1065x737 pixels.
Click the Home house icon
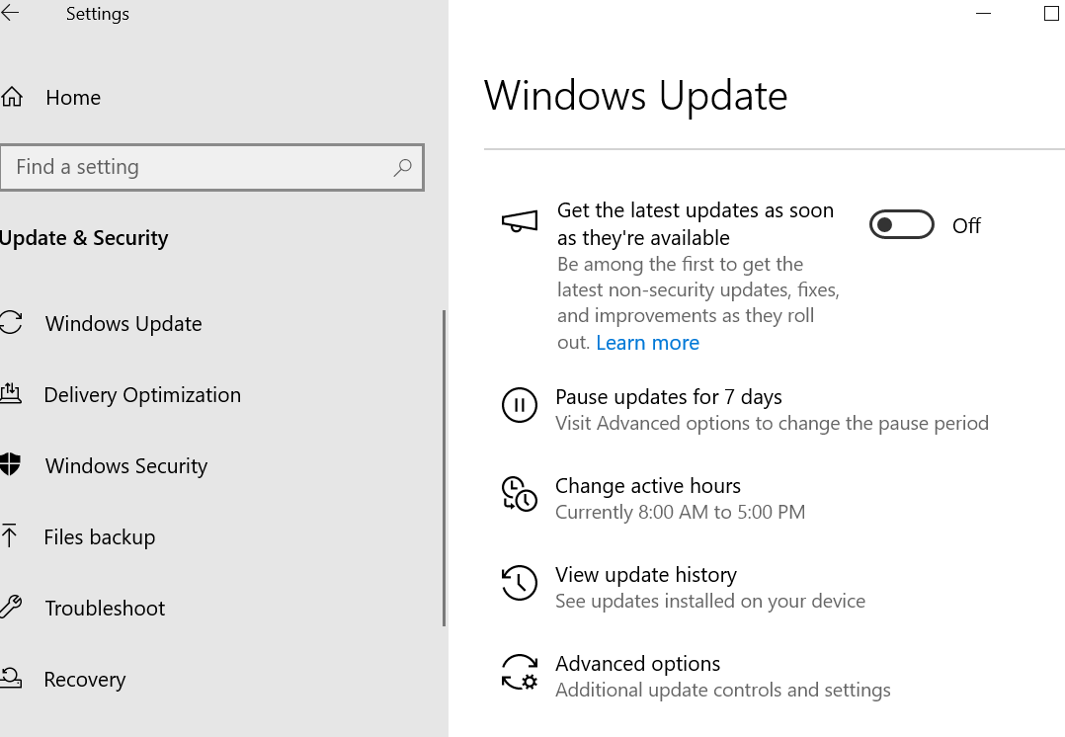(12, 97)
